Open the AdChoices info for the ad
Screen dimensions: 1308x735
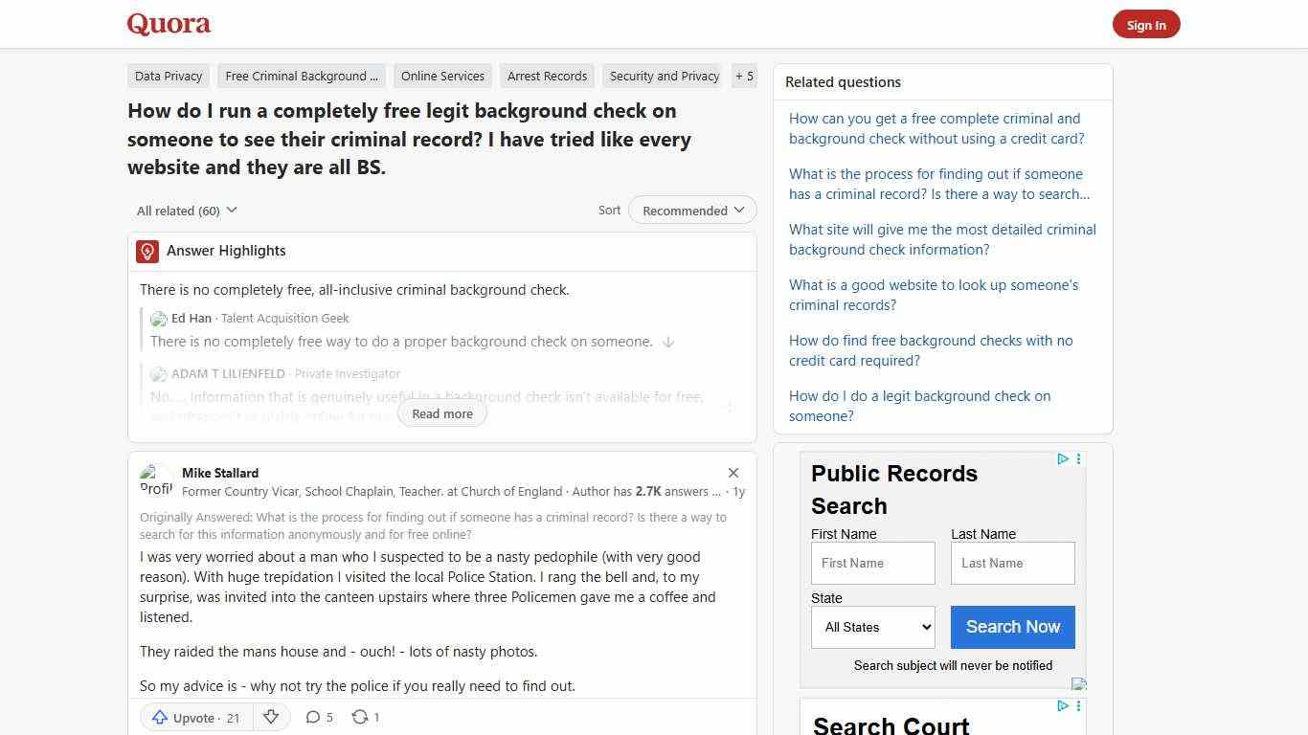point(1063,459)
